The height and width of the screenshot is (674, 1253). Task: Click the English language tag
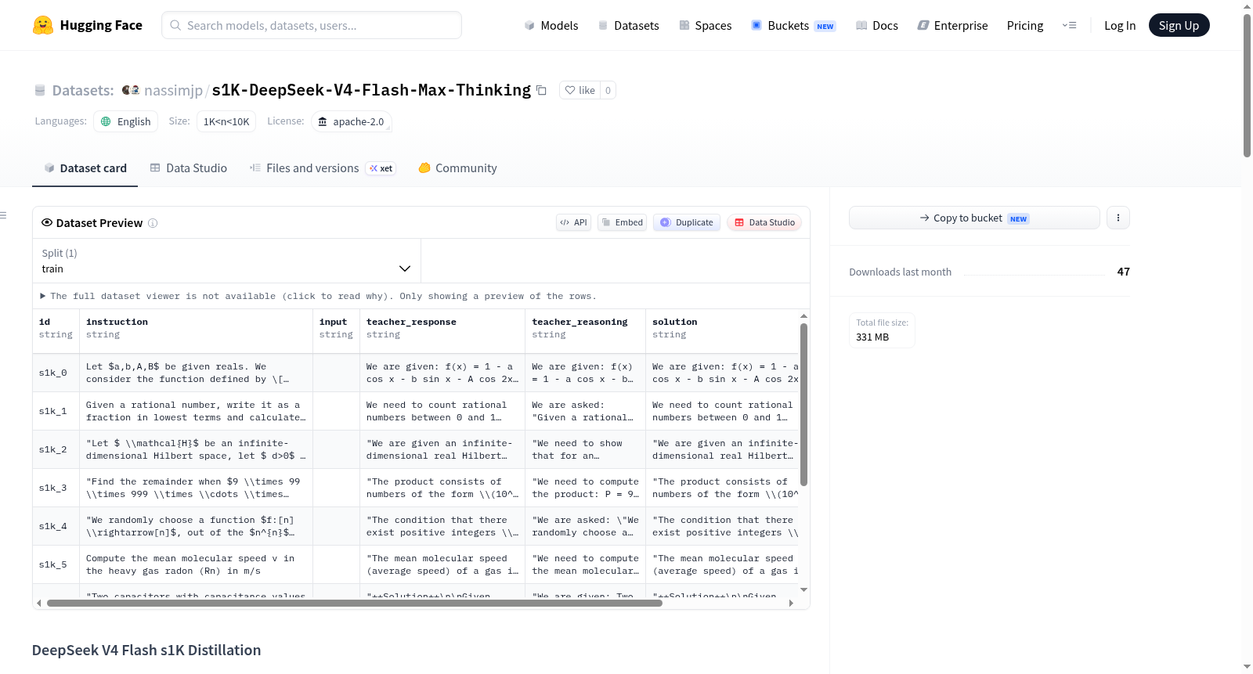coord(126,121)
